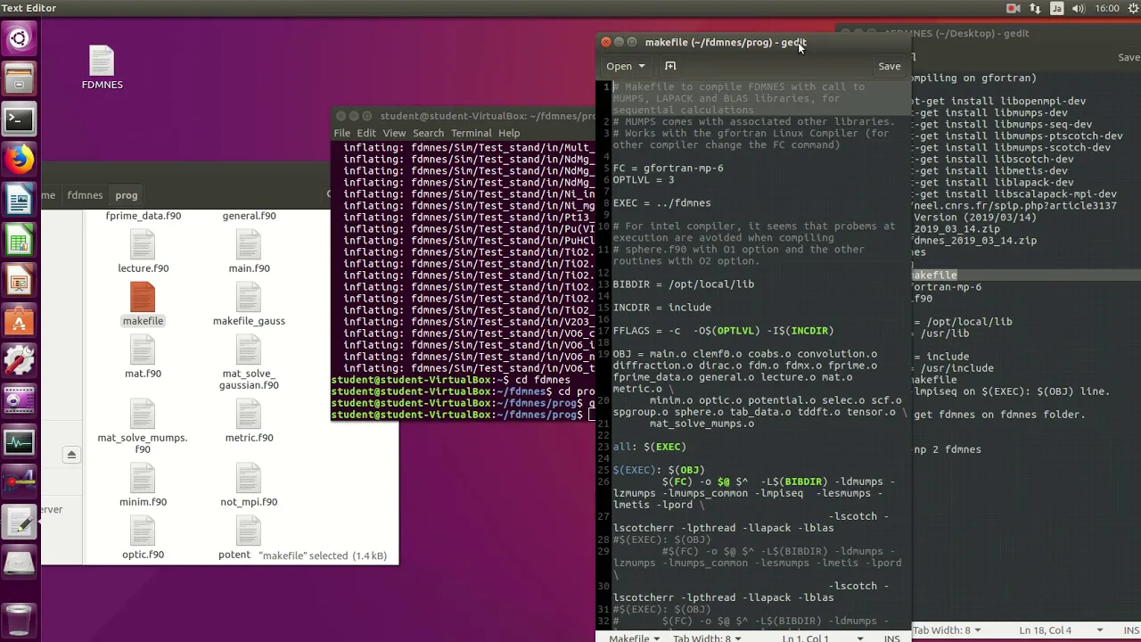Open terminal View menu
The width and height of the screenshot is (1141, 642).
click(x=394, y=133)
